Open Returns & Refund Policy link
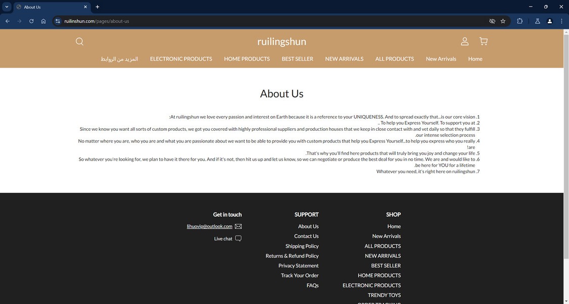The height and width of the screenshot is (304, 569). tap(292, 256)
